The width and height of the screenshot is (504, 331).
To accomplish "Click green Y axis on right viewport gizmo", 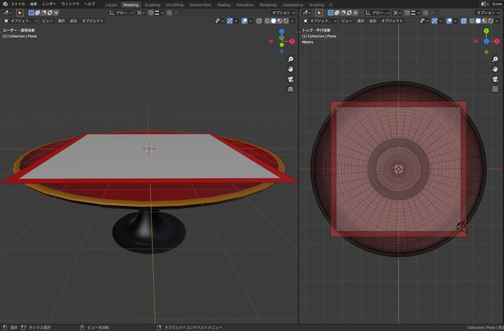I will click(486, 31).
